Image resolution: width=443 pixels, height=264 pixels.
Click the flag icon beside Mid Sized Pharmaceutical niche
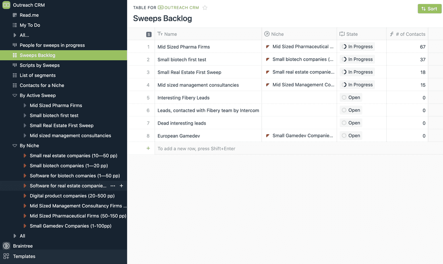pyautogui.click(x=268, y=46)
